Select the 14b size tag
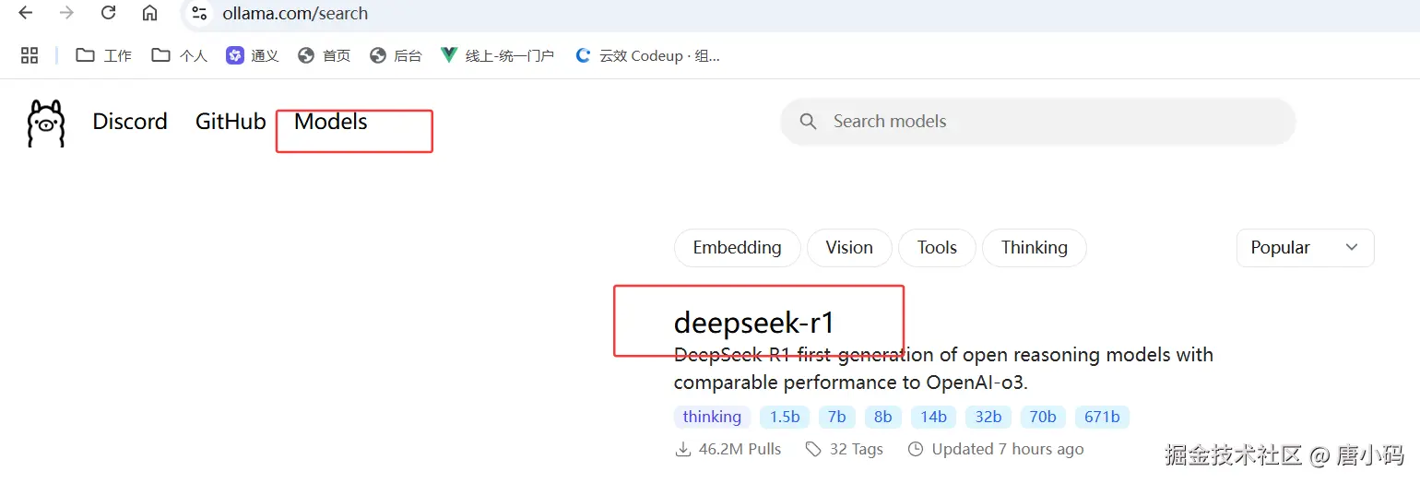The image size is (1420, 483). (x=933, y=417)
